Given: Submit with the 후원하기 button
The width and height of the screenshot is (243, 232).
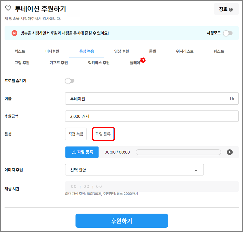Looking at the screenshot, I should [x=122, y=221].
